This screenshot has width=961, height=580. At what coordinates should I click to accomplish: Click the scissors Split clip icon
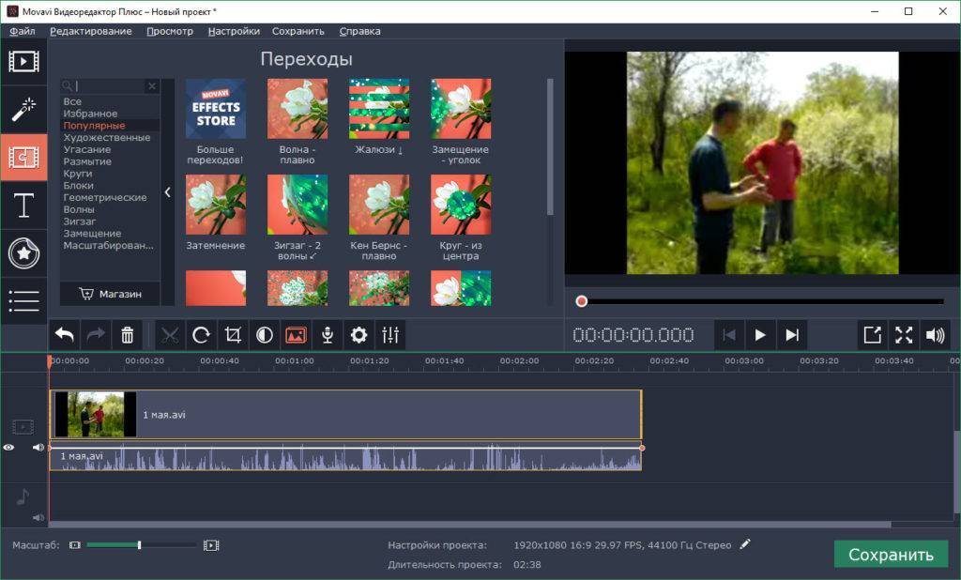(x=169, y=335)
